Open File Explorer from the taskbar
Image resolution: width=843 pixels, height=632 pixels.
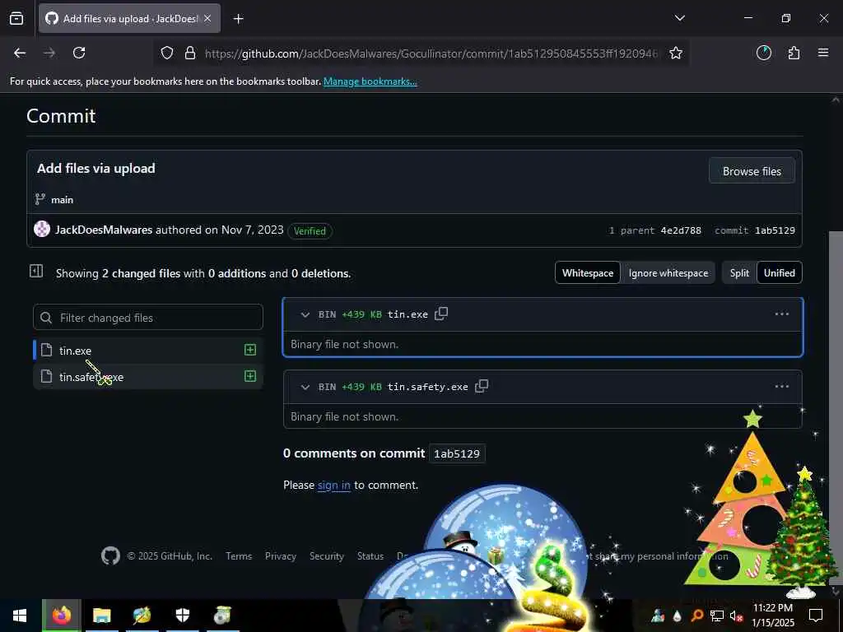click(x=101, y=616)
